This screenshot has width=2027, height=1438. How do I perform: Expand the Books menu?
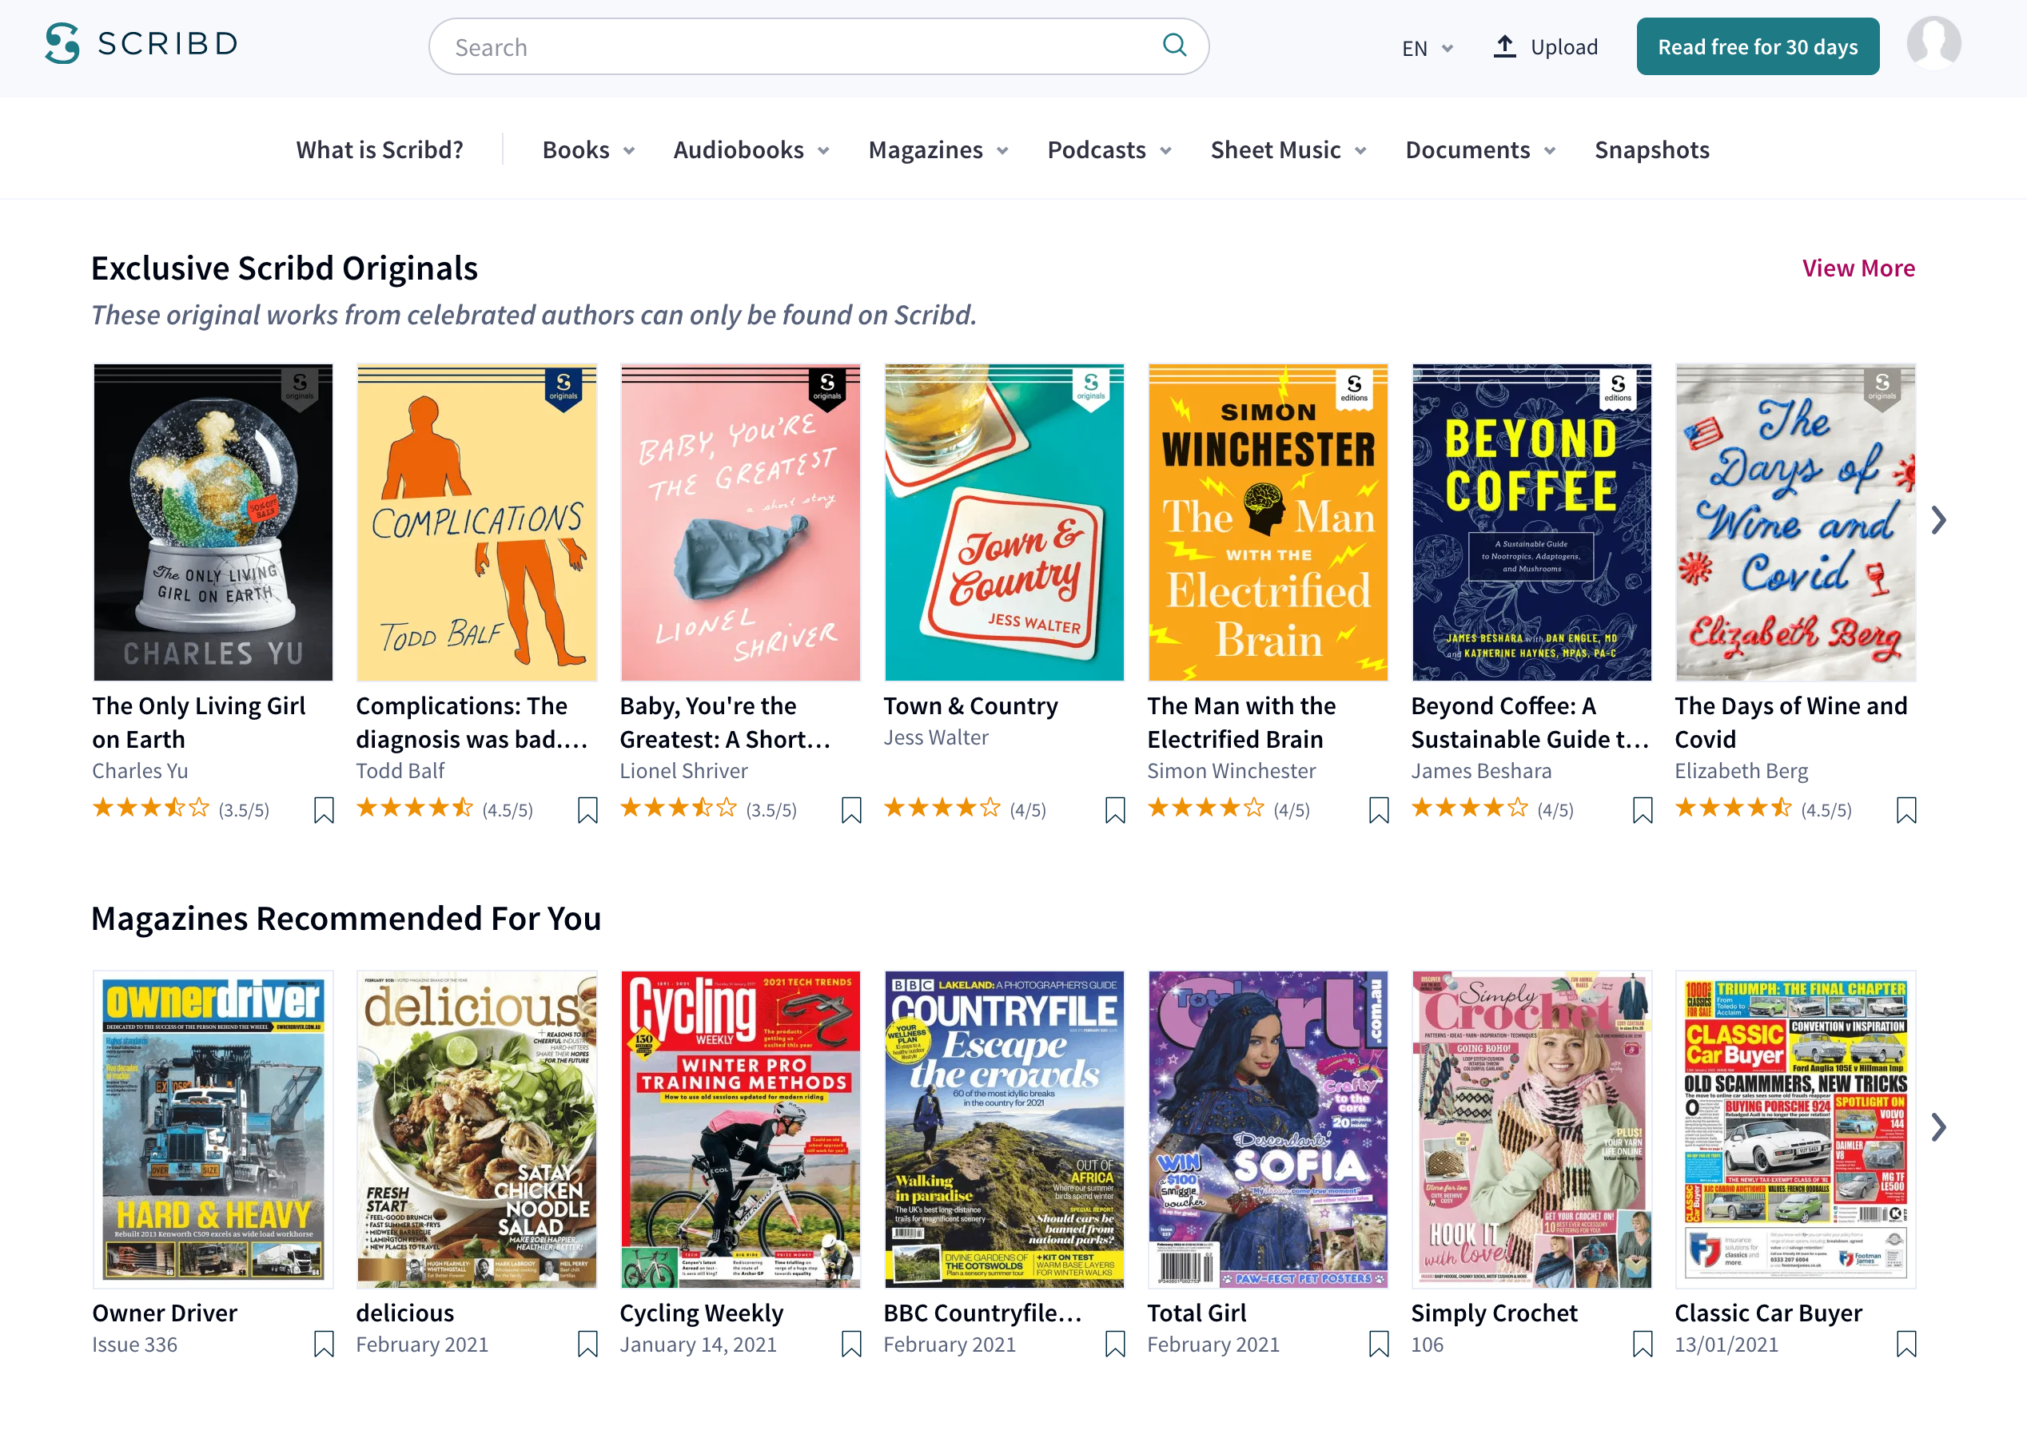588,149
